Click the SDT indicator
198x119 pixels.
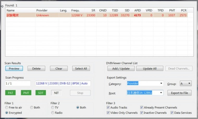[41, 93]
